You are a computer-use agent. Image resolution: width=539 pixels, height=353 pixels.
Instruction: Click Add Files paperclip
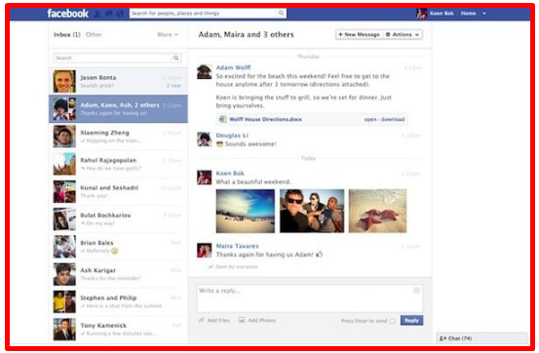202,320
